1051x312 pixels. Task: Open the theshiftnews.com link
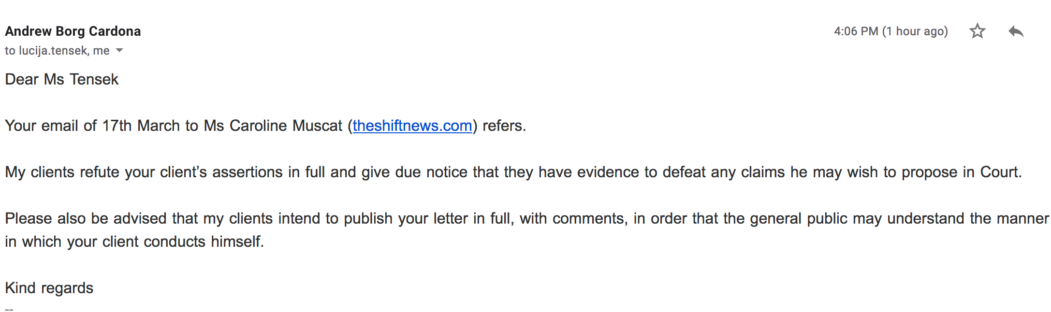412,126
